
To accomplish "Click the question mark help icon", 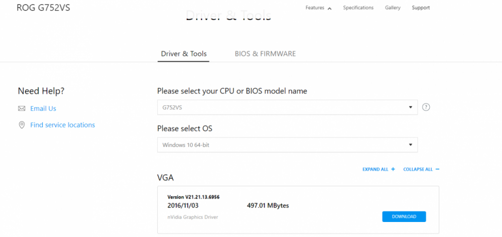I will [x=426, y=107].
